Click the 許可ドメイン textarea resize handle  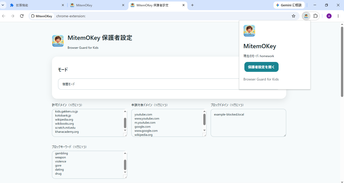pos(125,135)
